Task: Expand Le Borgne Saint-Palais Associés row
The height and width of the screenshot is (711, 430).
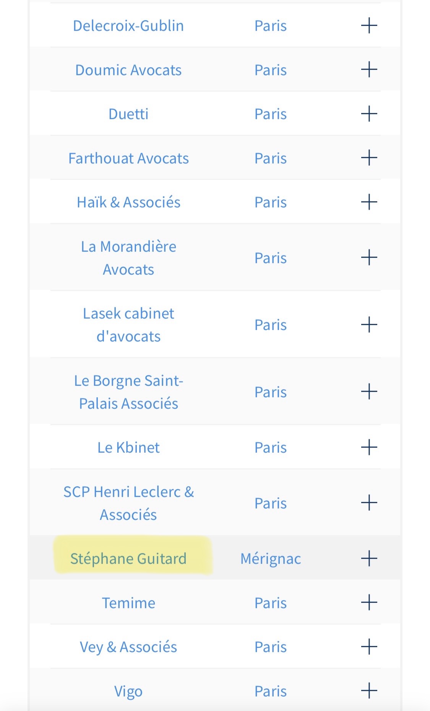Action: (369, 392)
